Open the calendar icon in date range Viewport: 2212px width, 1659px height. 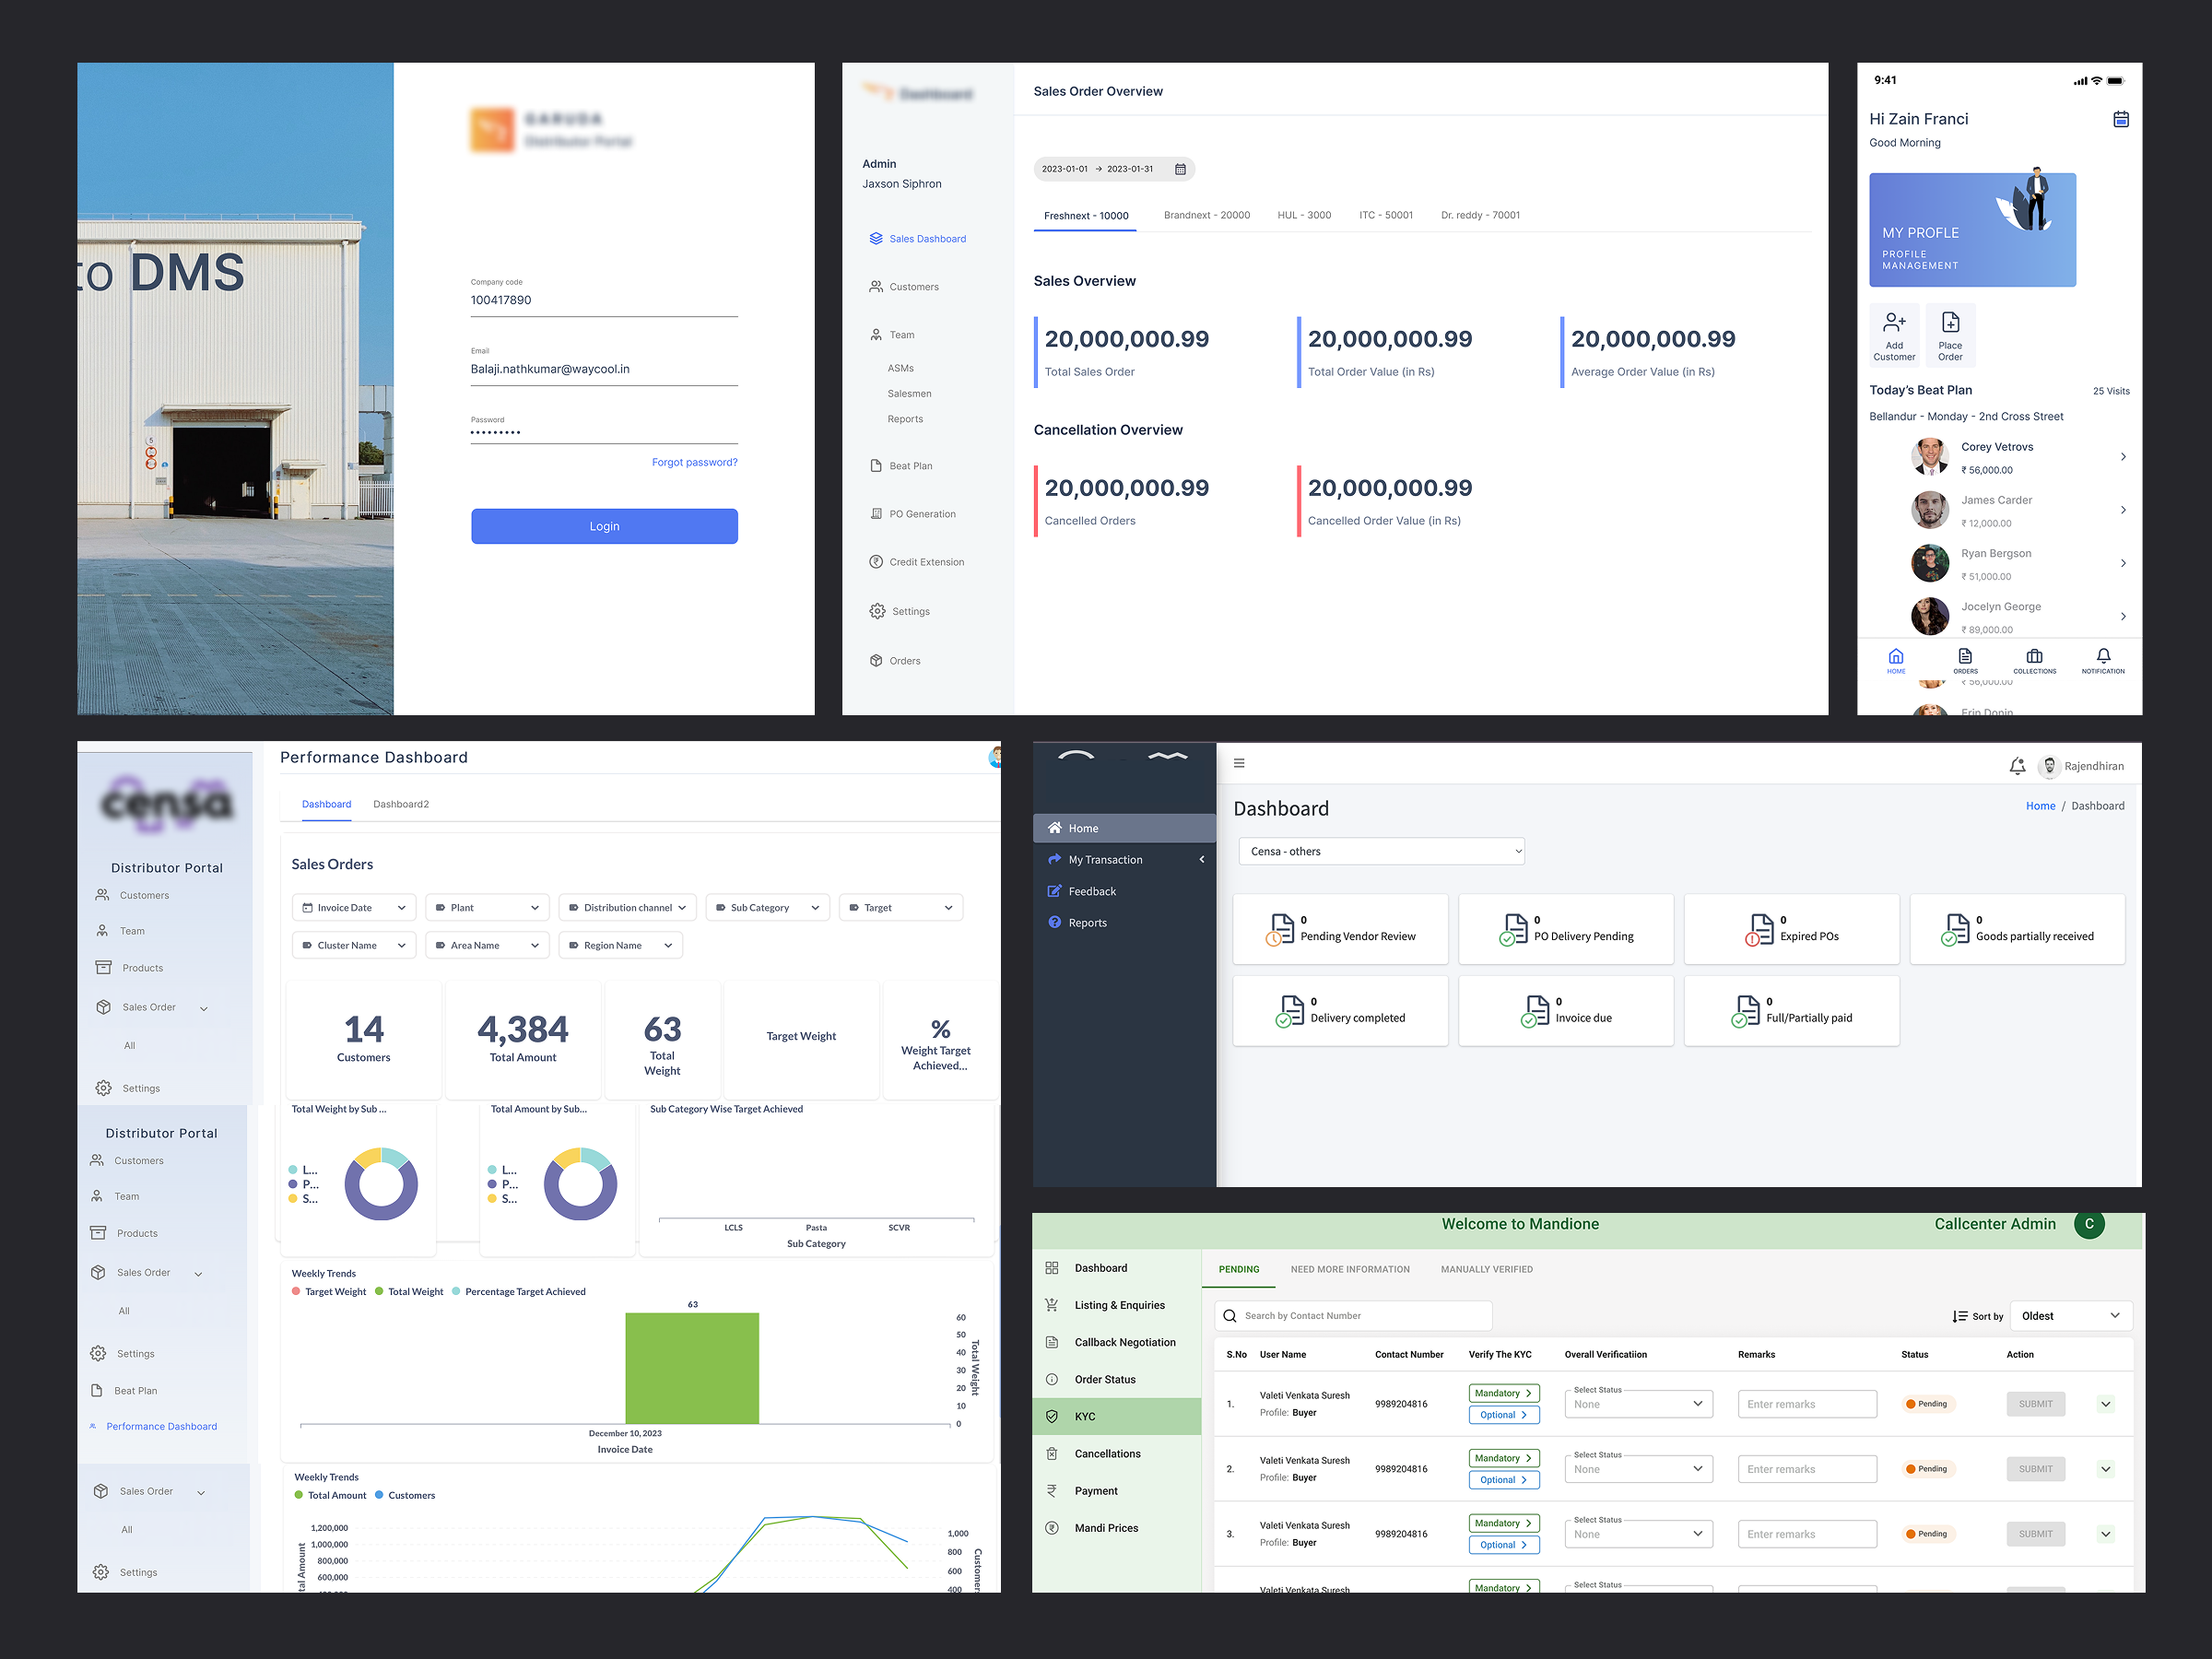coord(1180,169)
